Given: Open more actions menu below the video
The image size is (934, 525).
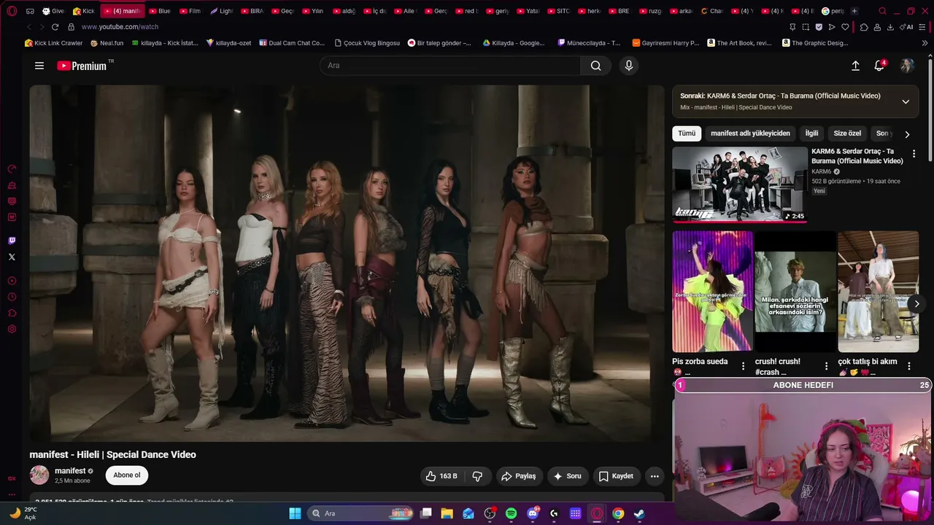Looking at the screenshot, I should (655, 476).
